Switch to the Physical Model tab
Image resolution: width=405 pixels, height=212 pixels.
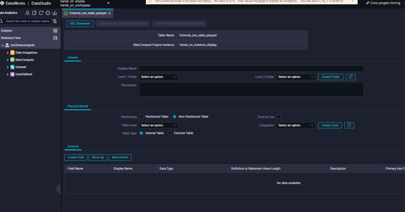pos(78,106)
